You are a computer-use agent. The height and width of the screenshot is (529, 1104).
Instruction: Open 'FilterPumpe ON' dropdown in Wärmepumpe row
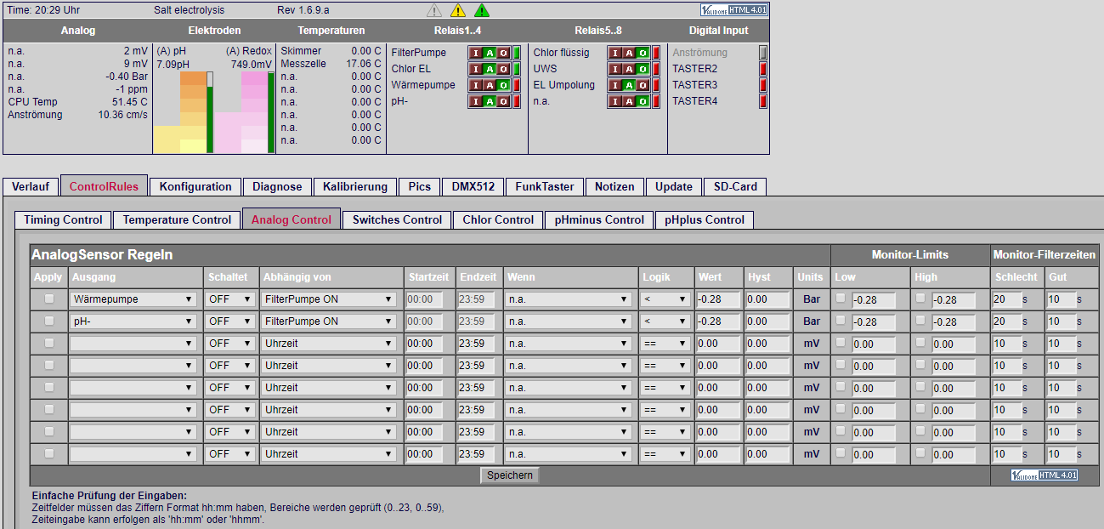coord(329,299)
